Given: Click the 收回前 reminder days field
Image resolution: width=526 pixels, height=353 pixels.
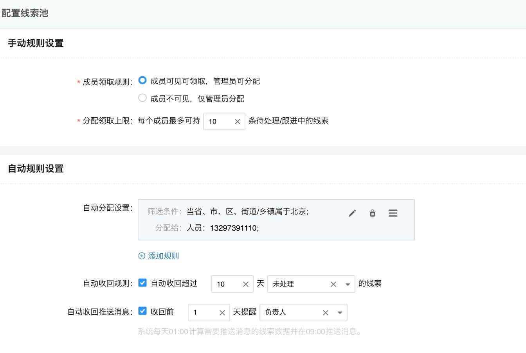Looking at the screenshot, I should click(x=204, y=312).
